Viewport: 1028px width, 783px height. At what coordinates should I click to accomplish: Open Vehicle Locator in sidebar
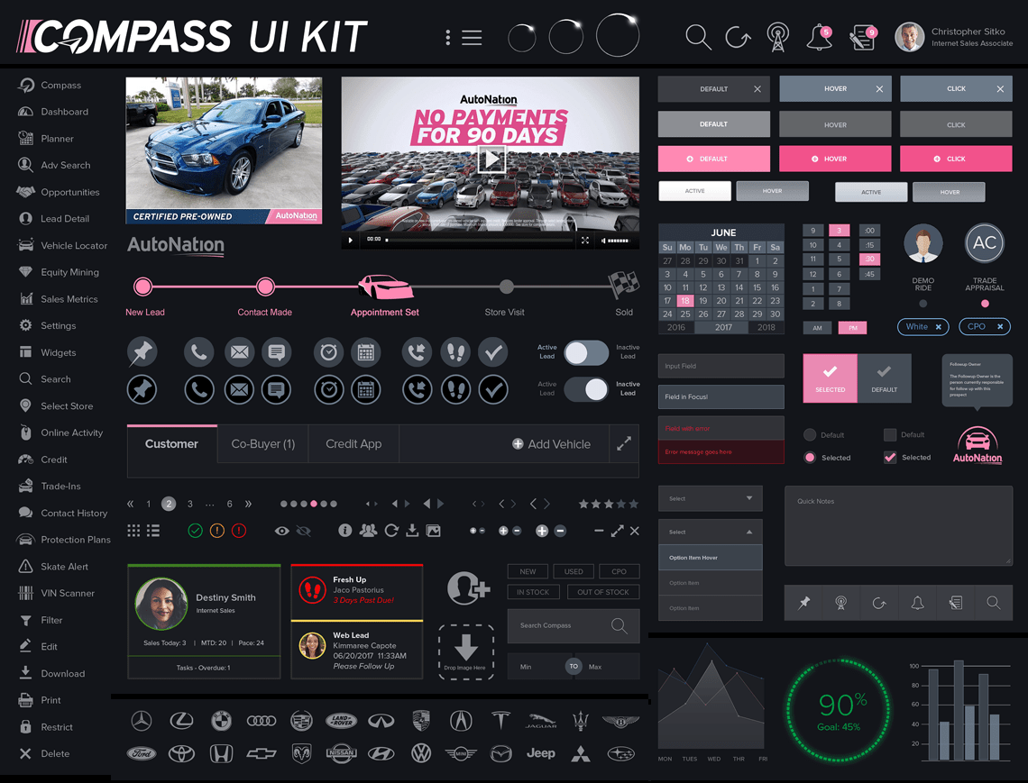point(63,245)
